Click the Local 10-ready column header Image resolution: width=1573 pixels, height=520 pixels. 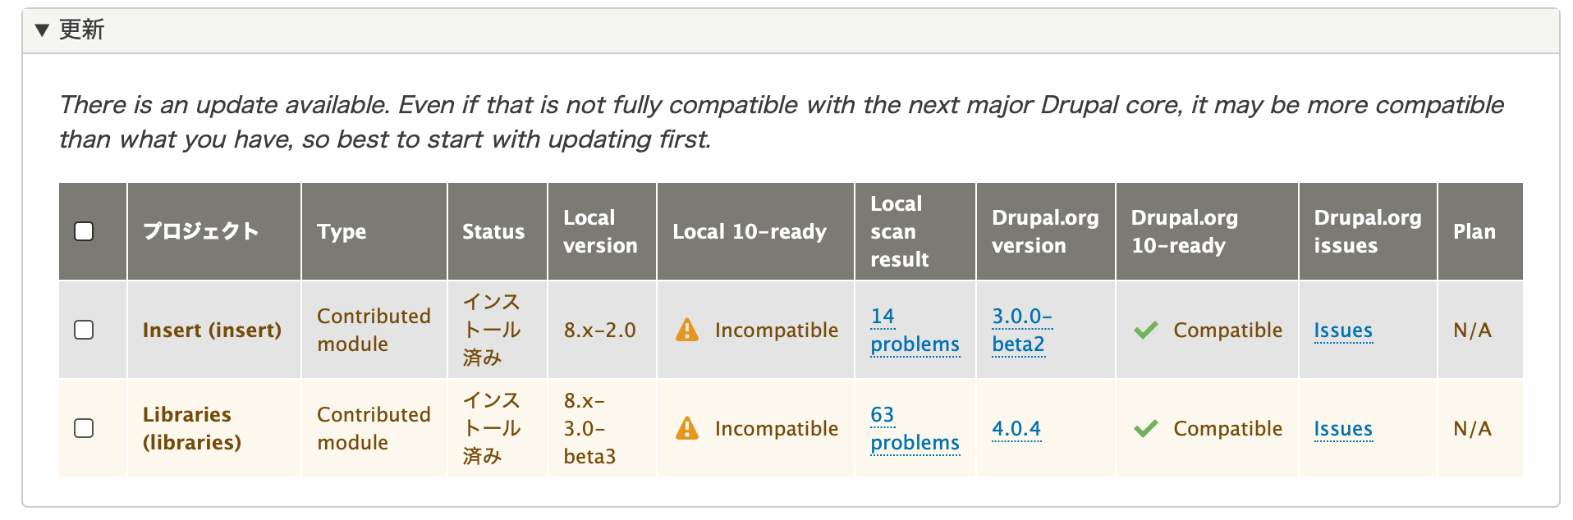[749, 232]
